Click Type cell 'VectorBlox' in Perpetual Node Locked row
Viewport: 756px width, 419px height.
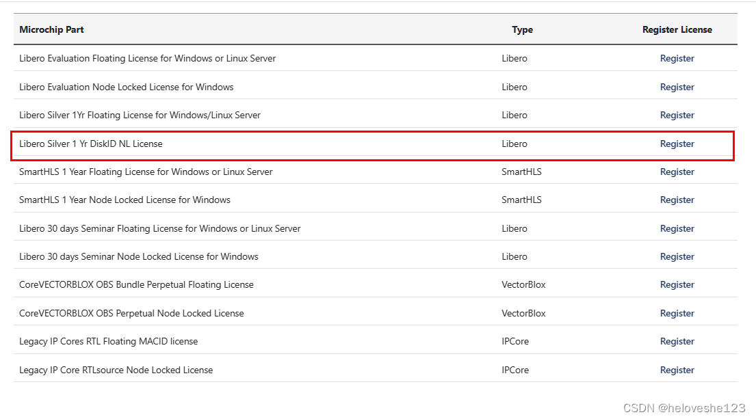523,314
